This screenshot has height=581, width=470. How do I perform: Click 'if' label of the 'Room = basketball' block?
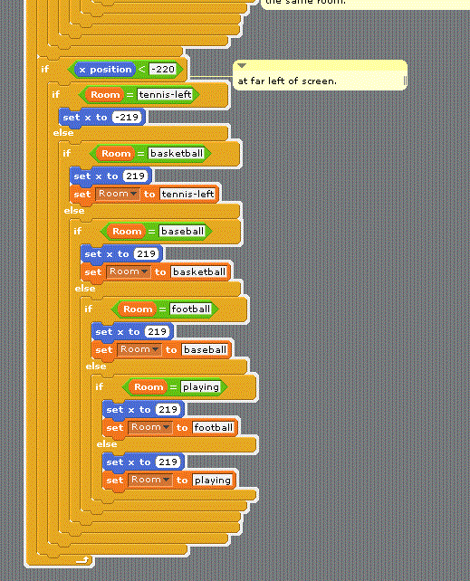pos(67,153)
